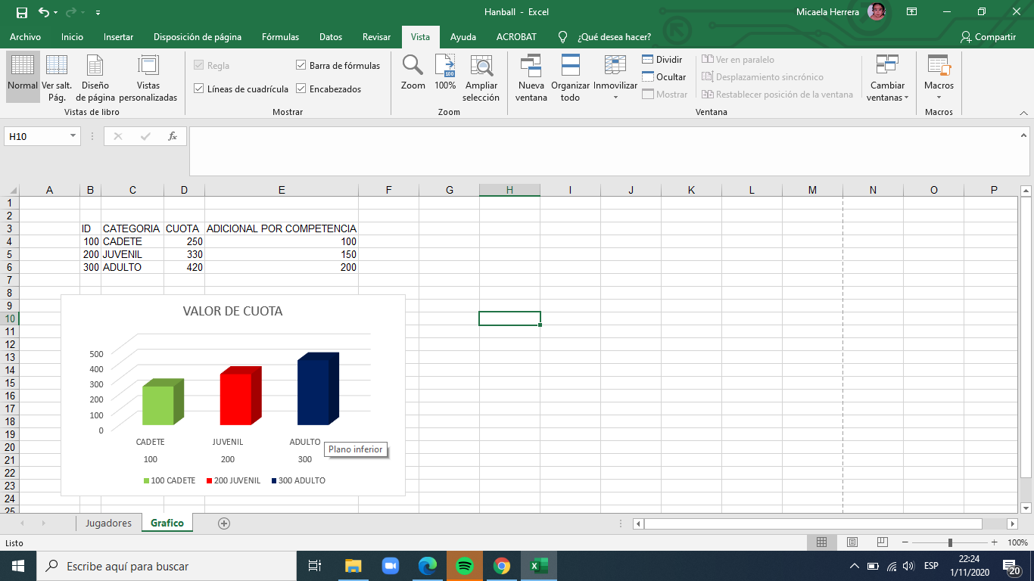The height and width of the screenshot is (581, 1034).
Task: Open the Disposición de página tab
Action: [x=198, y=37]
